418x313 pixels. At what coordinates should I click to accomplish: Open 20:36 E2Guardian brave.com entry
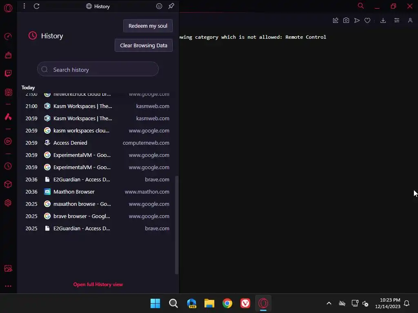(98, 180)
